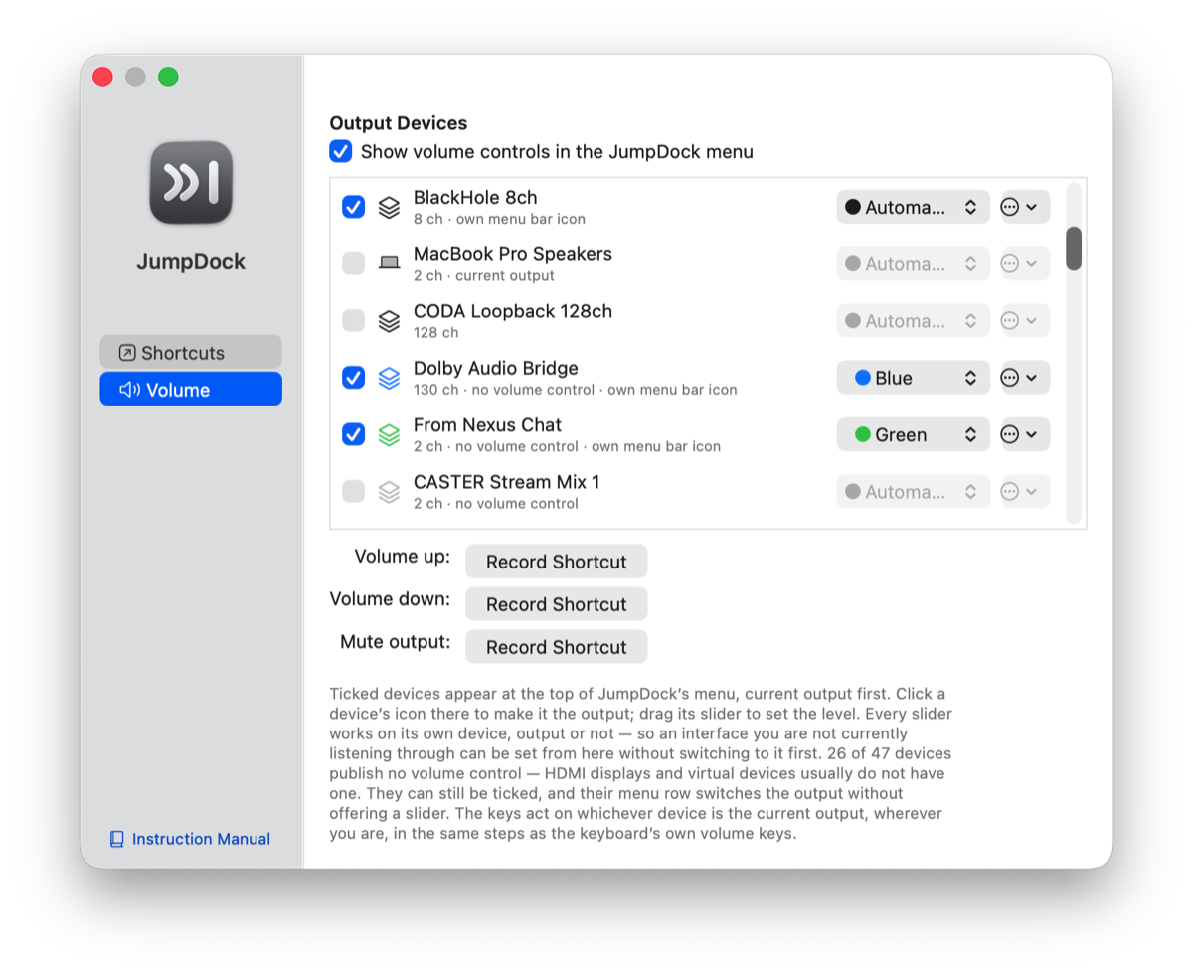Tick the MacBook Pro Speakers checkbox
The height and width of the screenshot is (974, 1193).
[353, 263]
